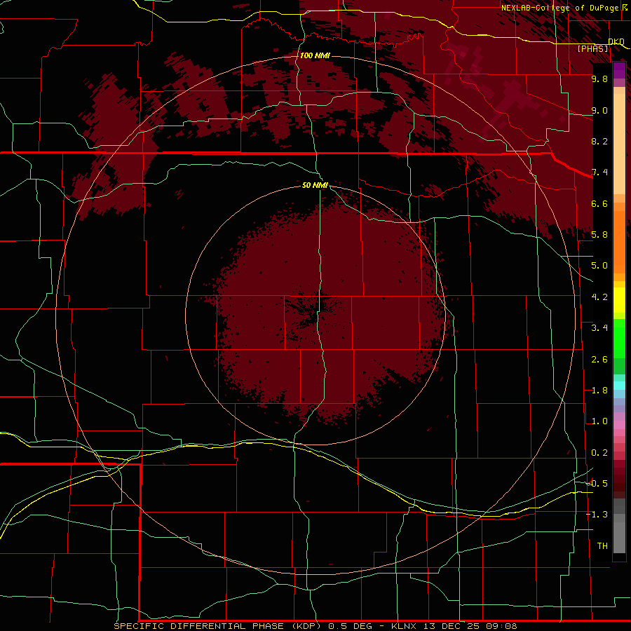Click the 1.8 value on the color scale
This screenshot has width=631, height=631.
tap(599, 391)
